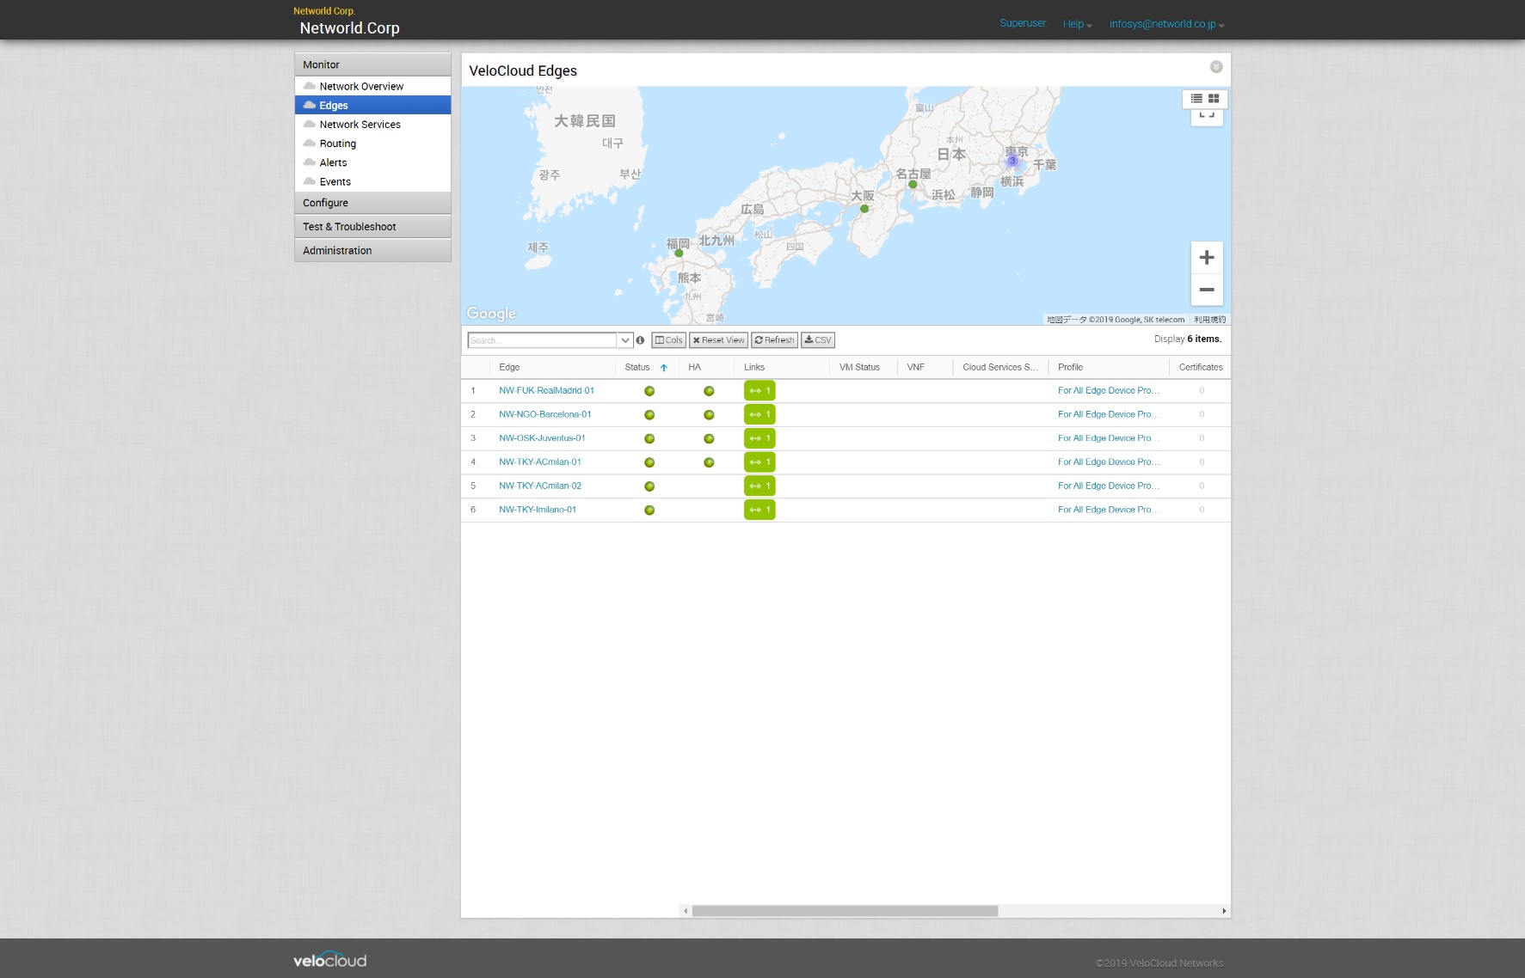Click the search info icon
The height and width of the screenshot is (978, 1525).
[x=640, y=340]
